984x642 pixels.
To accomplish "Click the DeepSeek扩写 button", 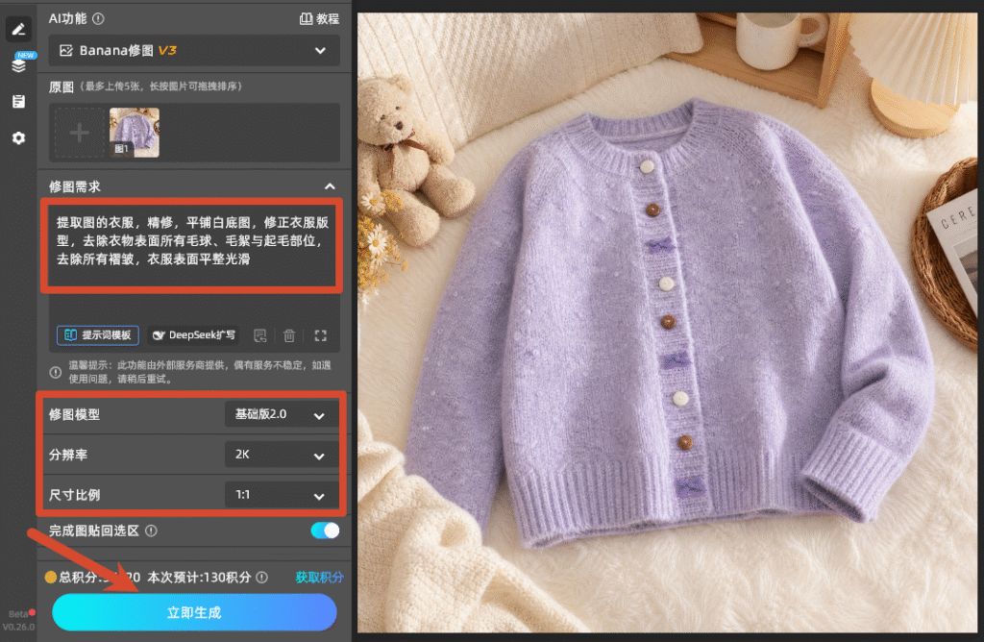I will click(x=194, y=335).
